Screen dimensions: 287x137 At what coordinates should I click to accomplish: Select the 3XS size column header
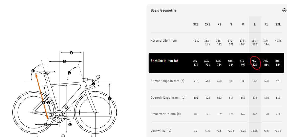[x=196, y=24]
